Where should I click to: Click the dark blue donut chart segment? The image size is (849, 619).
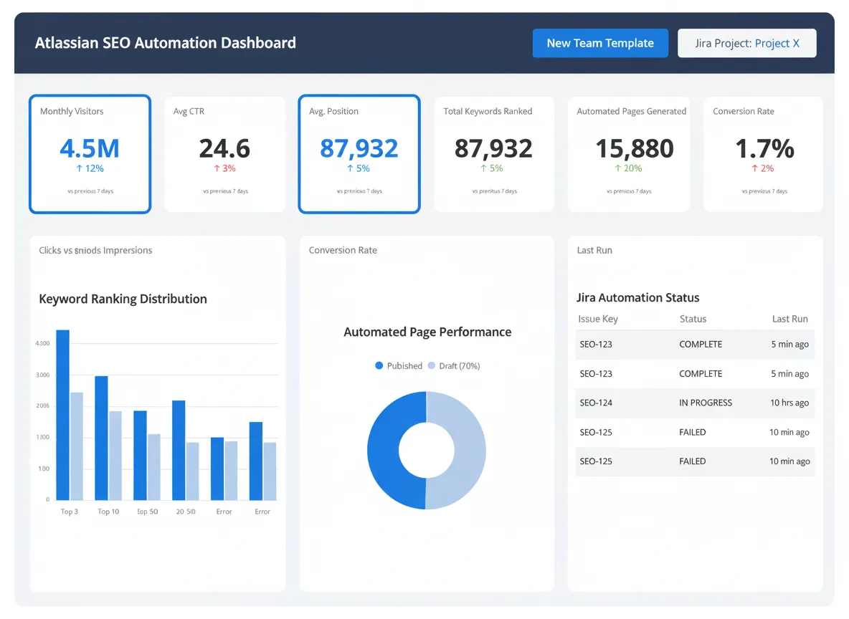[384, 450]
